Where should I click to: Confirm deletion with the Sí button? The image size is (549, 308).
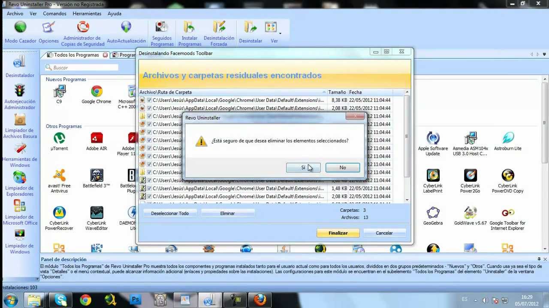coord(303,168)
